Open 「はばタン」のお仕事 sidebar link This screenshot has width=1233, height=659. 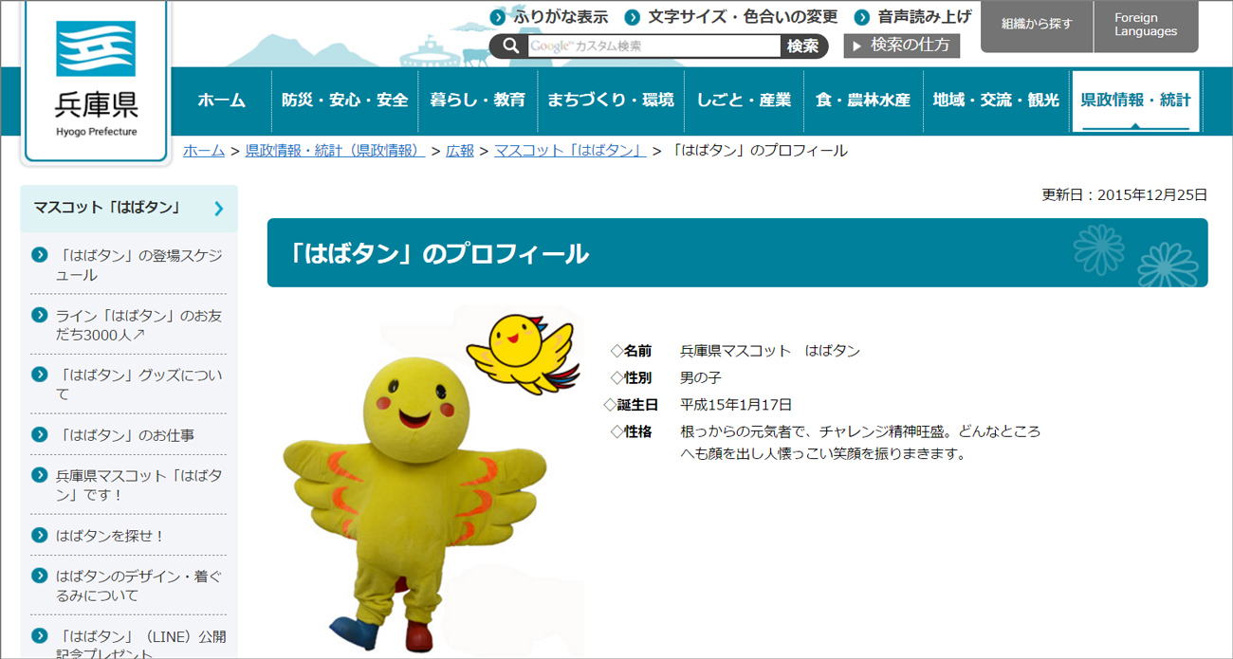(125, 435)
